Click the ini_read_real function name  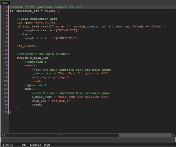click(x=36, y=26)
